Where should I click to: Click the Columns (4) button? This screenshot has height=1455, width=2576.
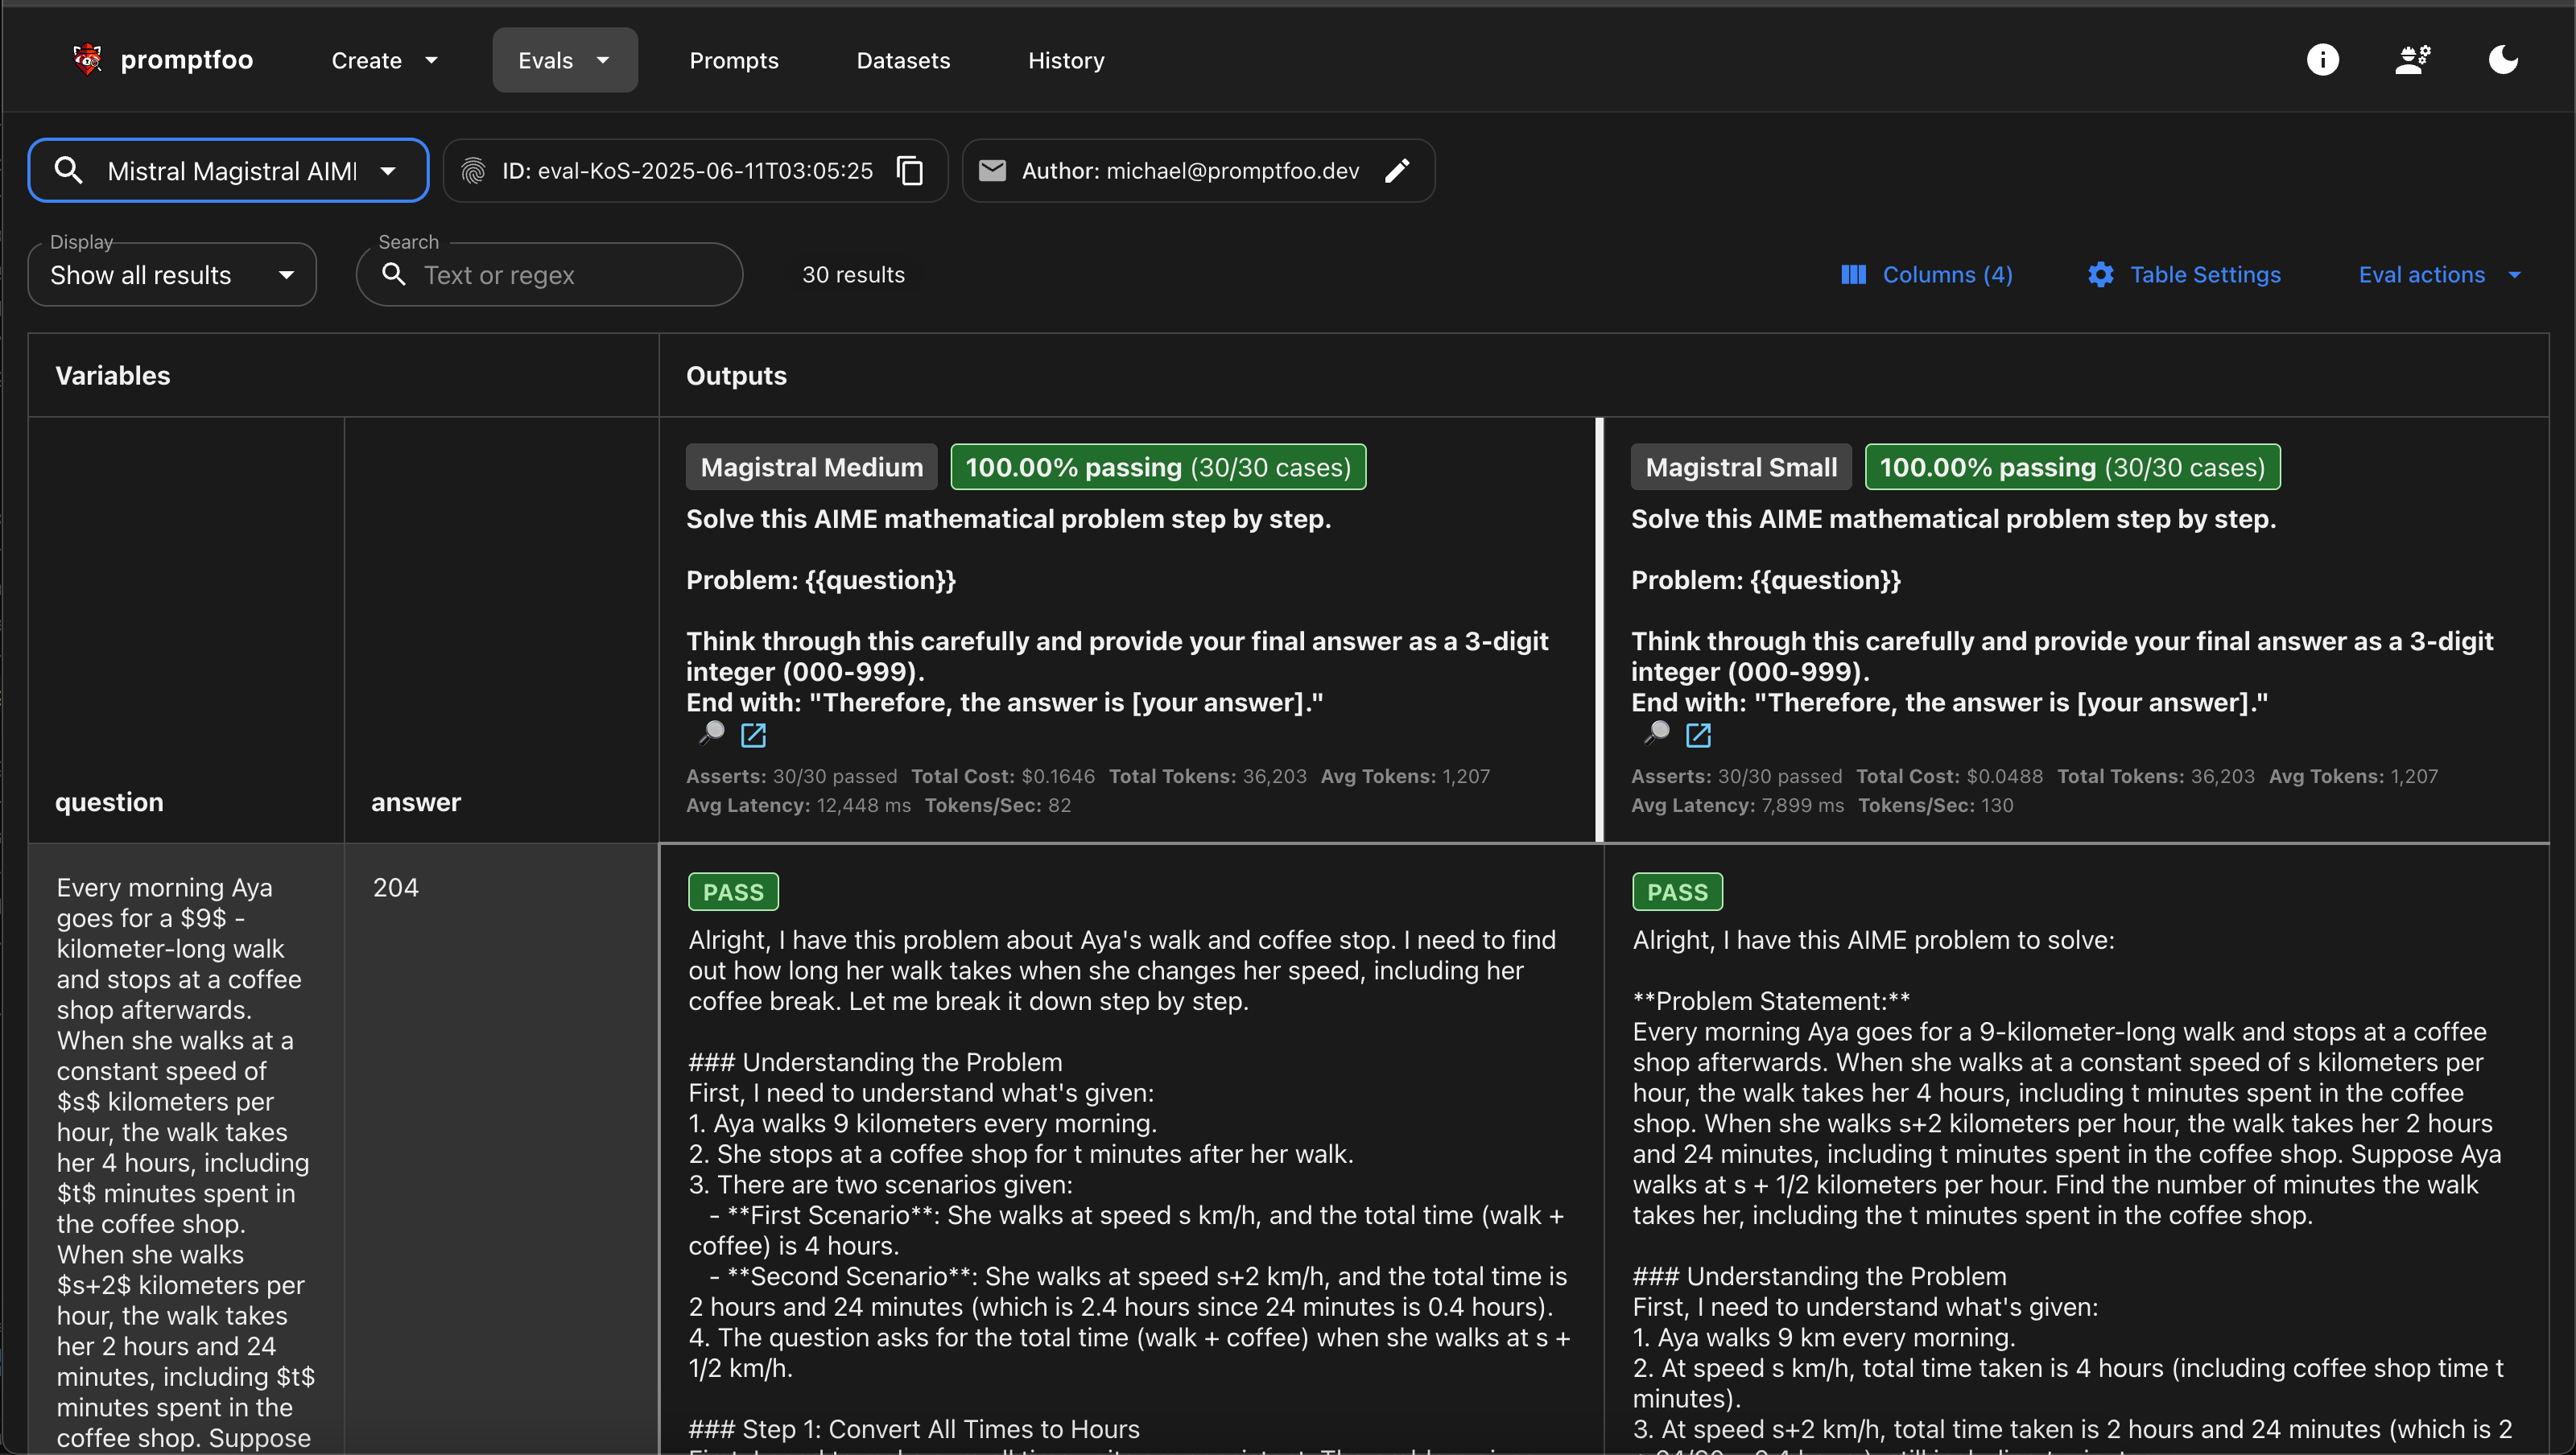[1926, 275]
